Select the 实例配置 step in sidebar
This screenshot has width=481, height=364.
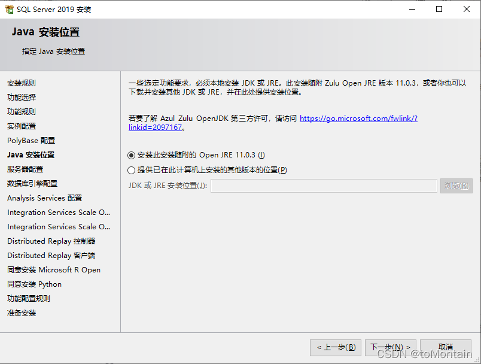coord(22,126)
